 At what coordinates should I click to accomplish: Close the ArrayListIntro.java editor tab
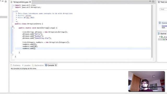pyautogui.click(x=30, y=2)
